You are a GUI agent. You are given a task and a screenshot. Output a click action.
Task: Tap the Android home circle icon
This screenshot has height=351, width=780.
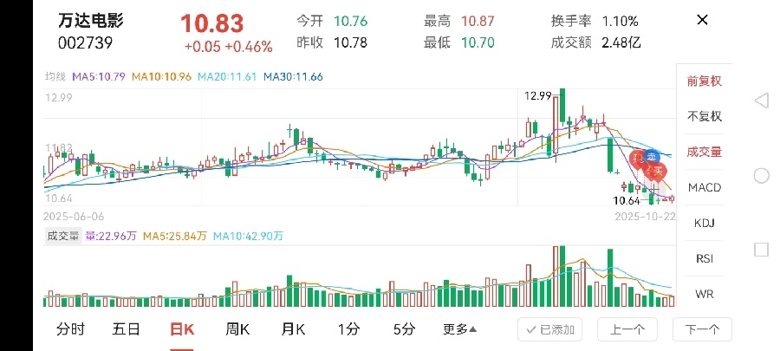pyautogui.click(x=762, y=175)
